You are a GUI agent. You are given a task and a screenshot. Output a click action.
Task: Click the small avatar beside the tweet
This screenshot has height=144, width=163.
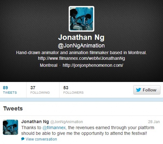10,127
